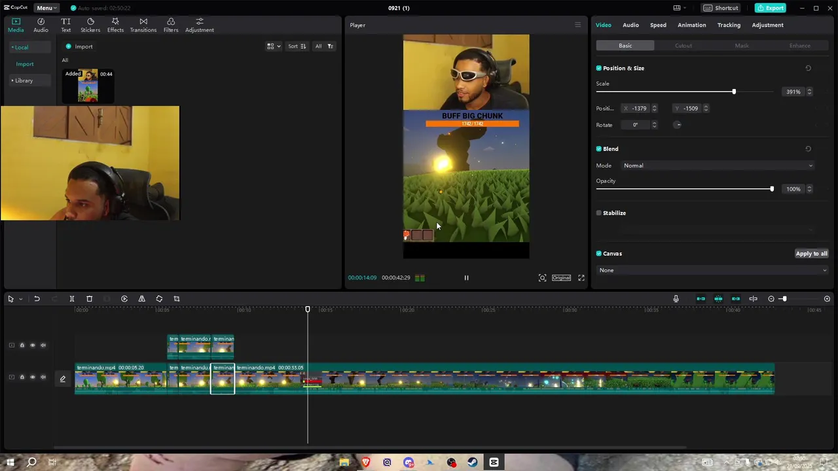The width and height of the screenshot is (838, 471).
Task: Open the Sort dropdown in media panel
Action: pos(297,46)
